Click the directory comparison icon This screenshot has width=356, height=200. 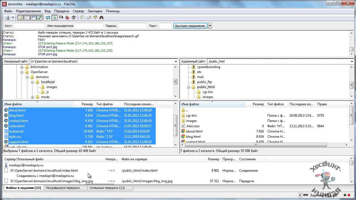(x=89, y=17)
